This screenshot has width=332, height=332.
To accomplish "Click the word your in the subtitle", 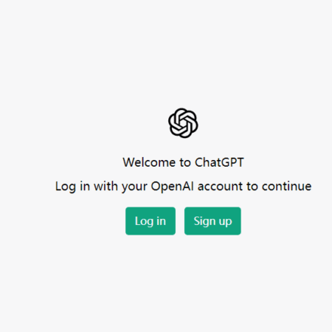I will coord(134,187).
